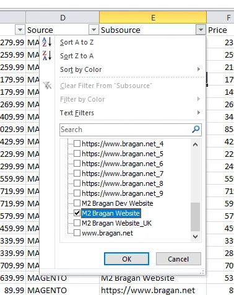The image size is (234, 295).
Task: Click the magnifier icon in Search box
Action: (x=196, y=130)
